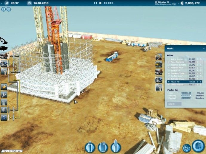
Task: Close the Markt panel
Action: coord(204,48)
